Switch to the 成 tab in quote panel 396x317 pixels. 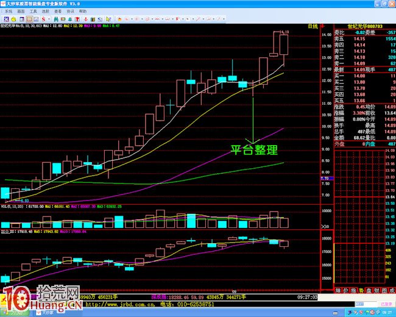point(392,290)
